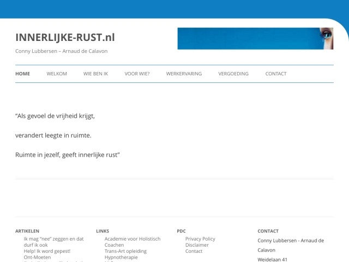
Task: Open CONTACT in the top navigation
Action: pyautogui.click(x=275, y=74)
